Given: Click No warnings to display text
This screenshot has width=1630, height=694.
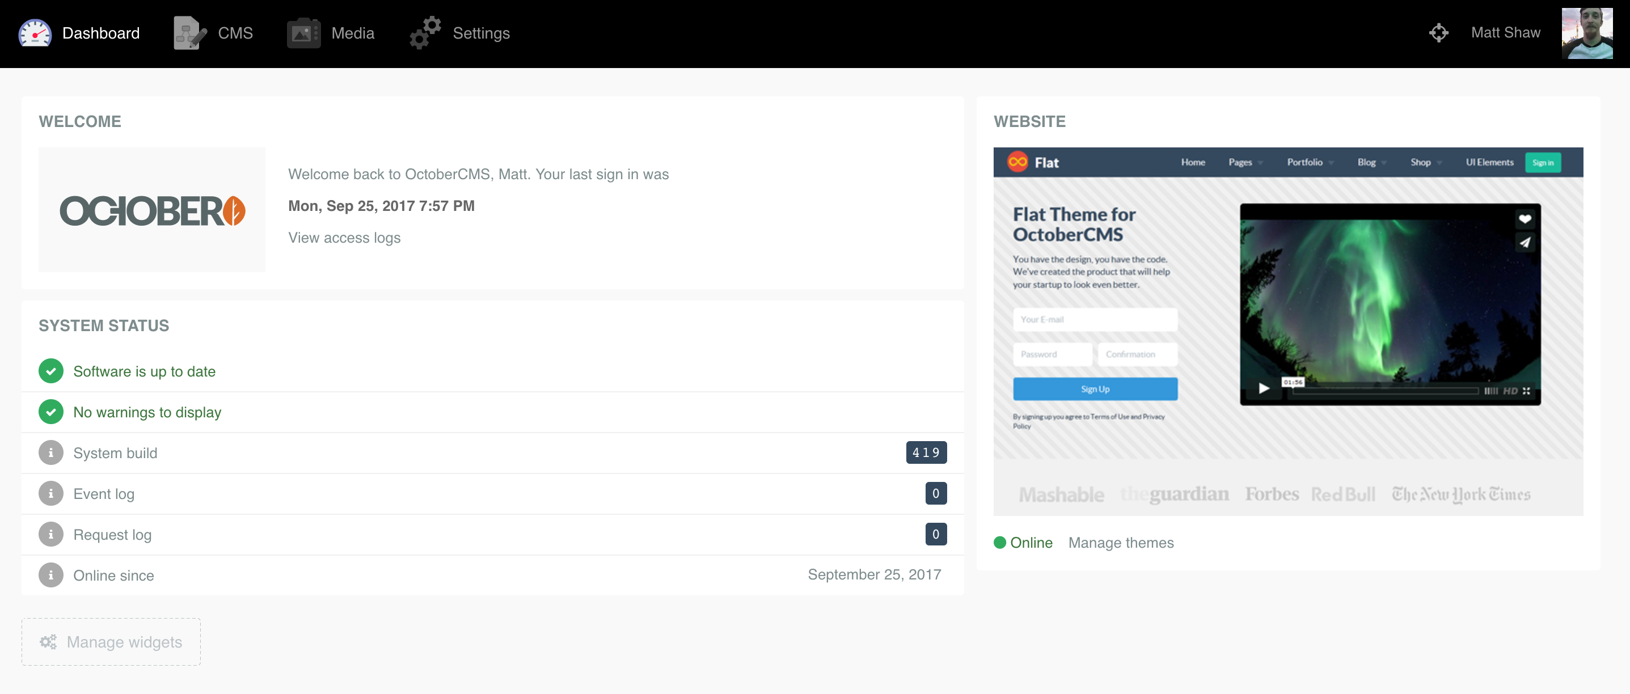Looking at the screenshot, I should [x=147, y=412].
